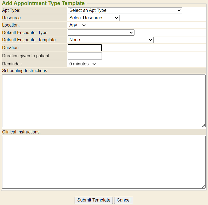Expand the Select Resource dropdown
The width and height of the screenshot is (208, 205).
coord(93,18)
